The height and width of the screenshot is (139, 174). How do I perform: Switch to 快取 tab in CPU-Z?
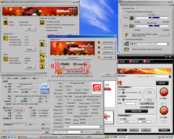click(10, 78)
